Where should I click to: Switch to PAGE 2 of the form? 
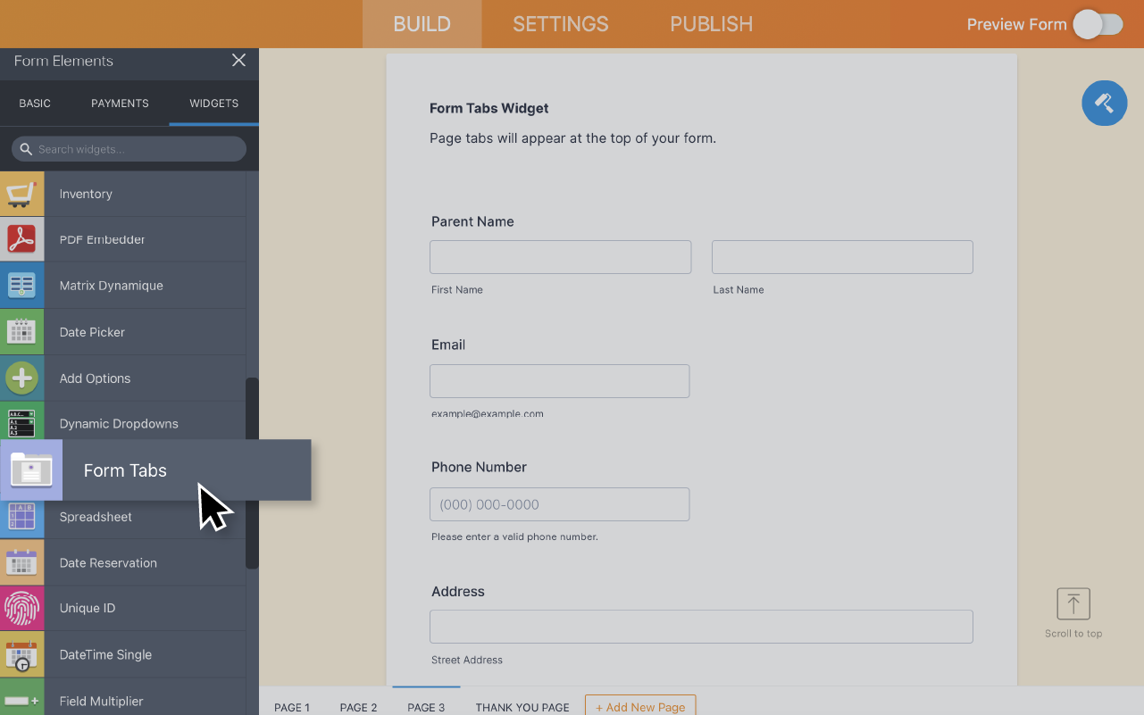point(358,706)
